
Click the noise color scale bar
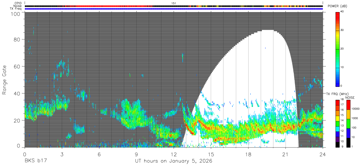pos(348,123)
